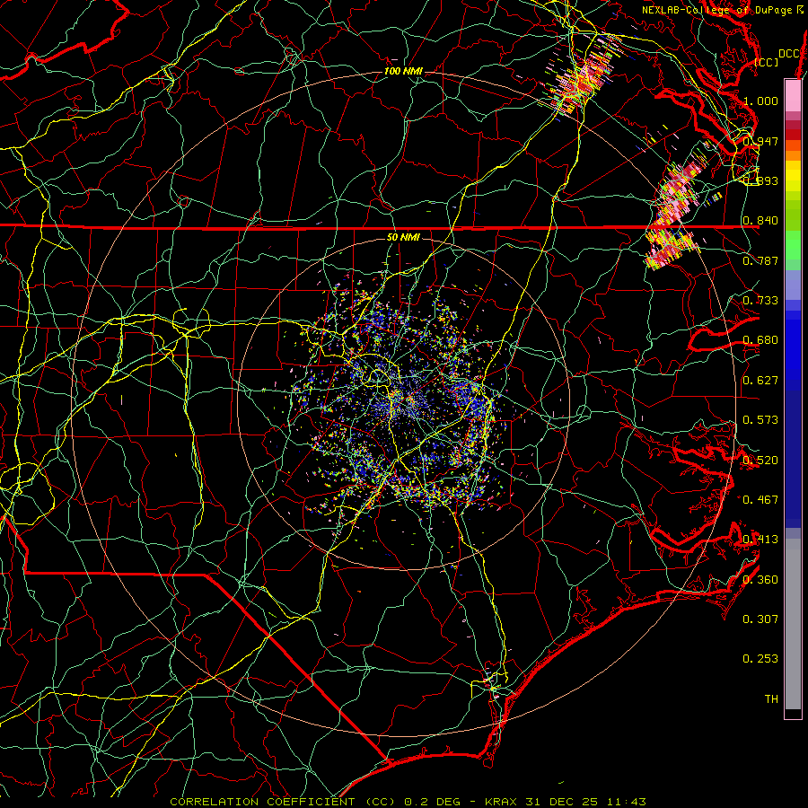The image size is (808, 808).
Task: Click the TH label on the scale
Action: [x=771, y=699]
